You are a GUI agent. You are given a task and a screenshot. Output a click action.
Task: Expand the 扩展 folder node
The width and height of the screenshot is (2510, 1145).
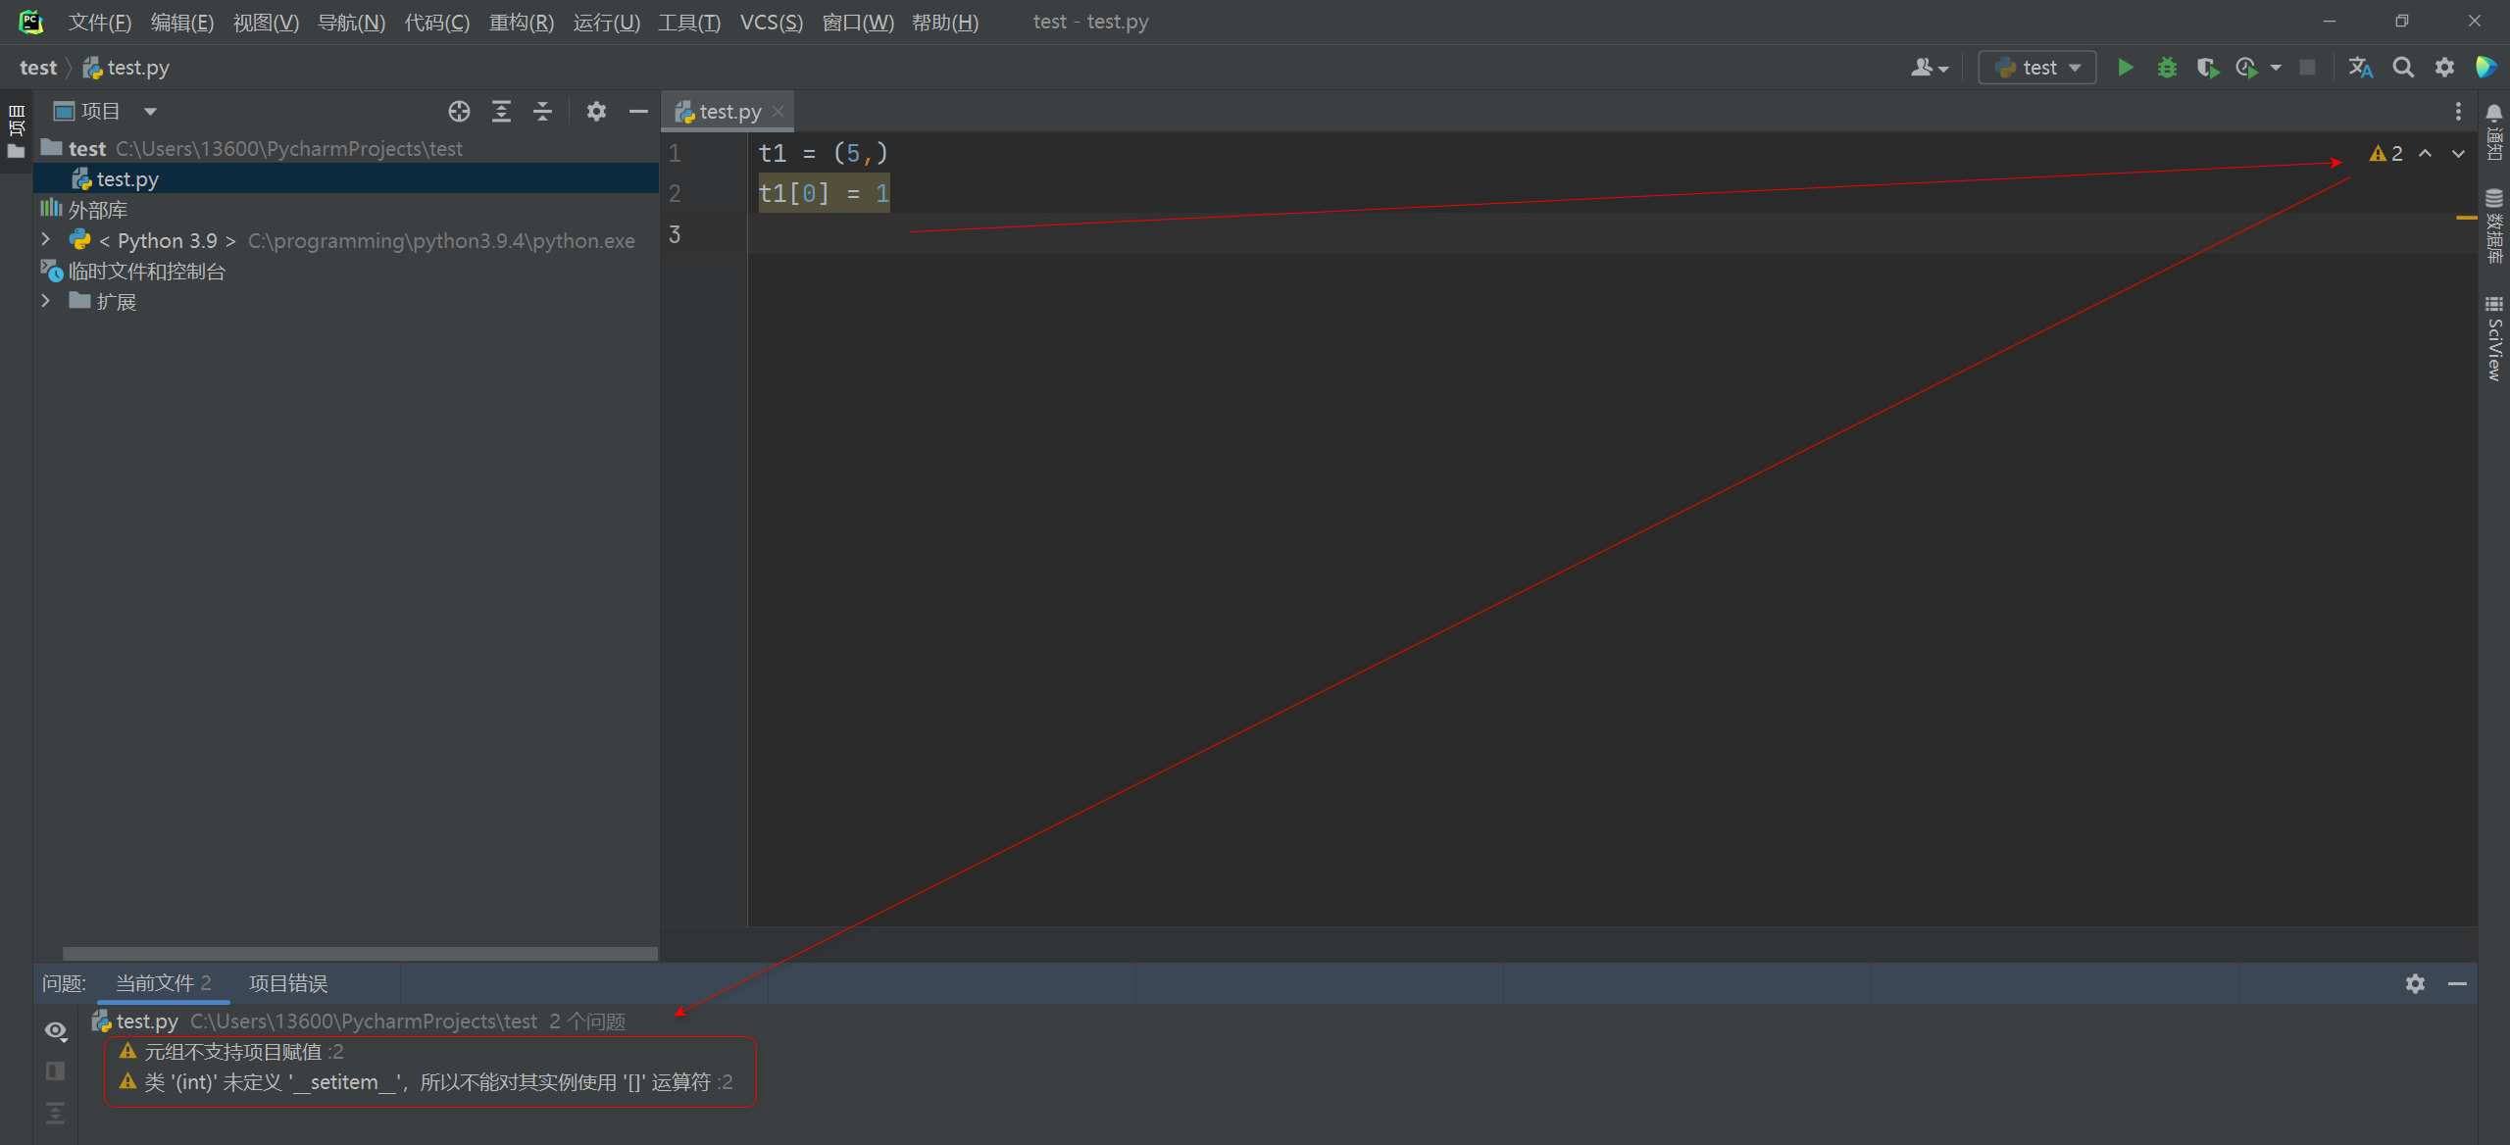45,301
